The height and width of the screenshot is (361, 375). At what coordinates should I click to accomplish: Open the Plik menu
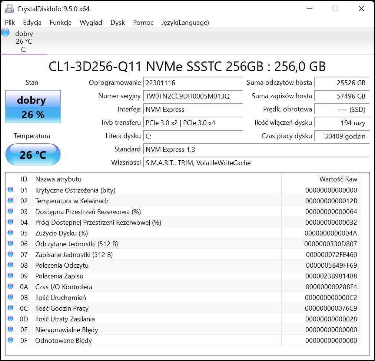tap(10, 23)
